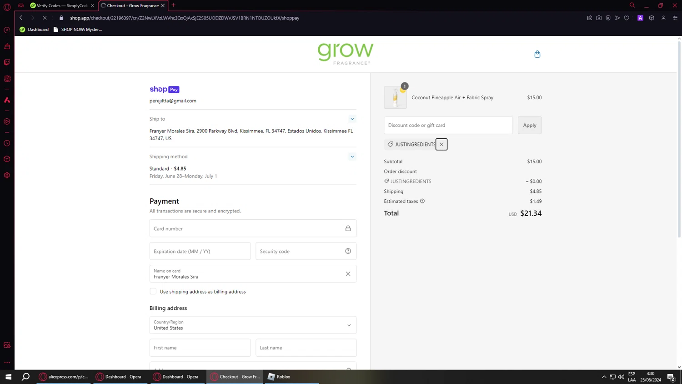Click the Coconut Pineapple spray thumbnail
This screenshot has height=384, width=682.
point(395,97)
